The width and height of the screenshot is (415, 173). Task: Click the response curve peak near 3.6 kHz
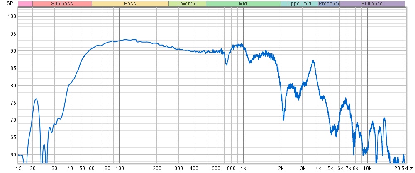(x=313, y=61)
